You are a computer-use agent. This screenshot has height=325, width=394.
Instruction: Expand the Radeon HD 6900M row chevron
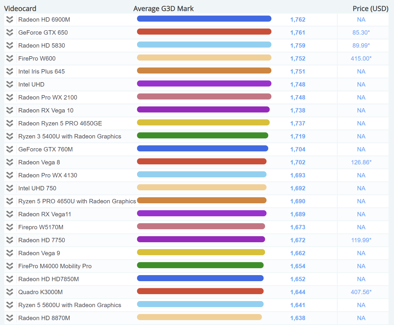[x=10, y=20]
